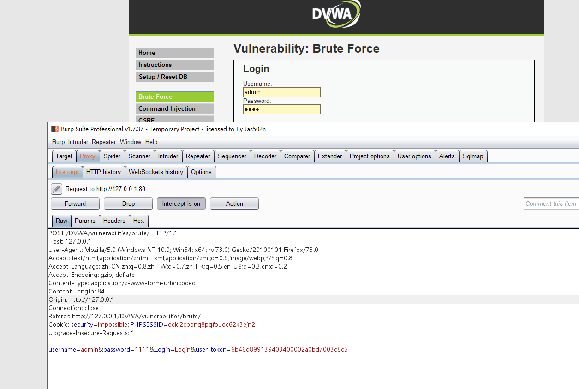Image resolution: width=579 pixels, height=389 pixels.
Task: Click the Referer header line
Action: 125,316
